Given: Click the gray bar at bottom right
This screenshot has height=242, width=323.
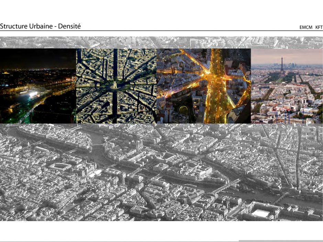Looking at the screenshot, I should click(x=281, y=241).
